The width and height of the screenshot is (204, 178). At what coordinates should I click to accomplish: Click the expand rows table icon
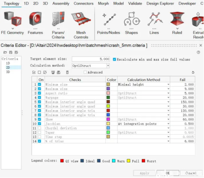[53, 72]
